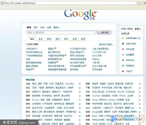
Task: Select the 音乐 music category tab
Action: point(41,39)
